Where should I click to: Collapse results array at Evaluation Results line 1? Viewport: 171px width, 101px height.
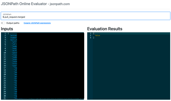[x=92, y=33]
